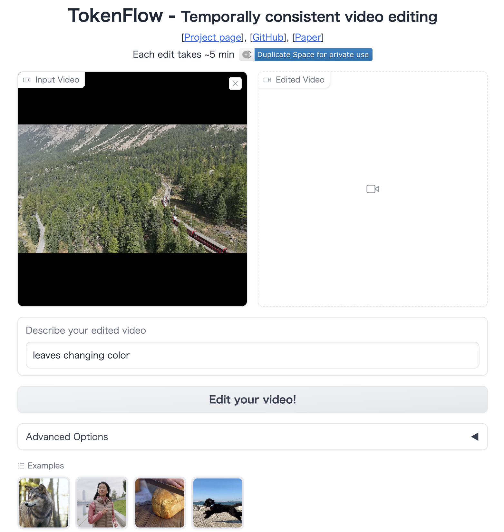Screen dimensions: 504x532
Task: Select the woman running example thumbnail
Action: pyautogui.click(x=102, y=503)
